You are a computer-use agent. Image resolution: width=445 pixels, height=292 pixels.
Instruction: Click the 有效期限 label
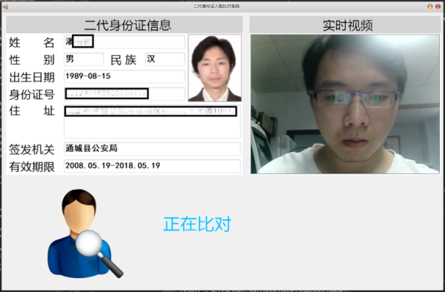(31, 167)
